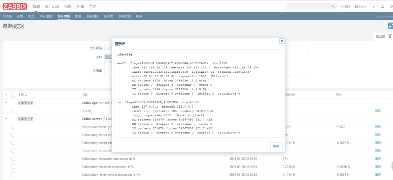Sort by 名称 column header
Screen dimensions: 393x180
(x=85, y=95)
